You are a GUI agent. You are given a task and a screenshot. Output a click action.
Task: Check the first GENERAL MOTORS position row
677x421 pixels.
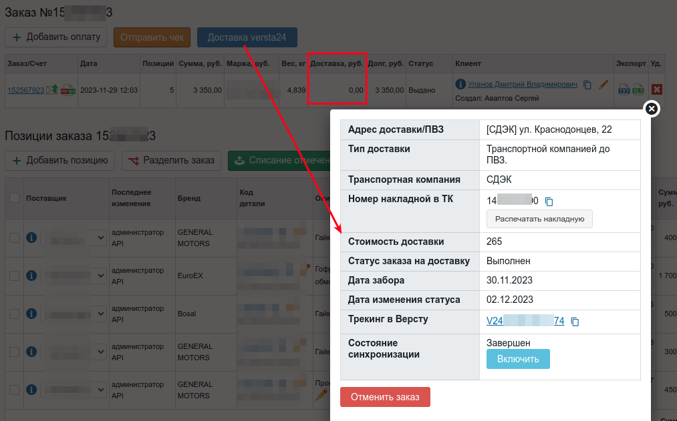(x=14, y=238)
